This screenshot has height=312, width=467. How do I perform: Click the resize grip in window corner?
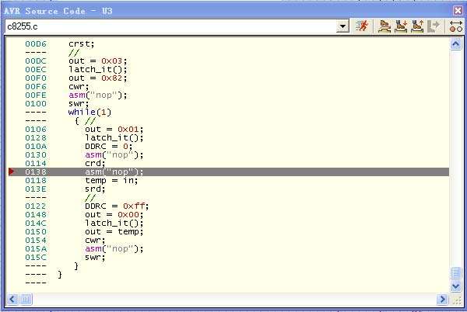click(x=457, y=300)
